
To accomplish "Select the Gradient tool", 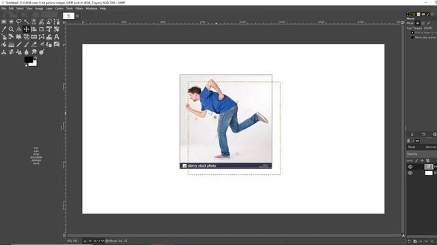I will pos(11,44).
